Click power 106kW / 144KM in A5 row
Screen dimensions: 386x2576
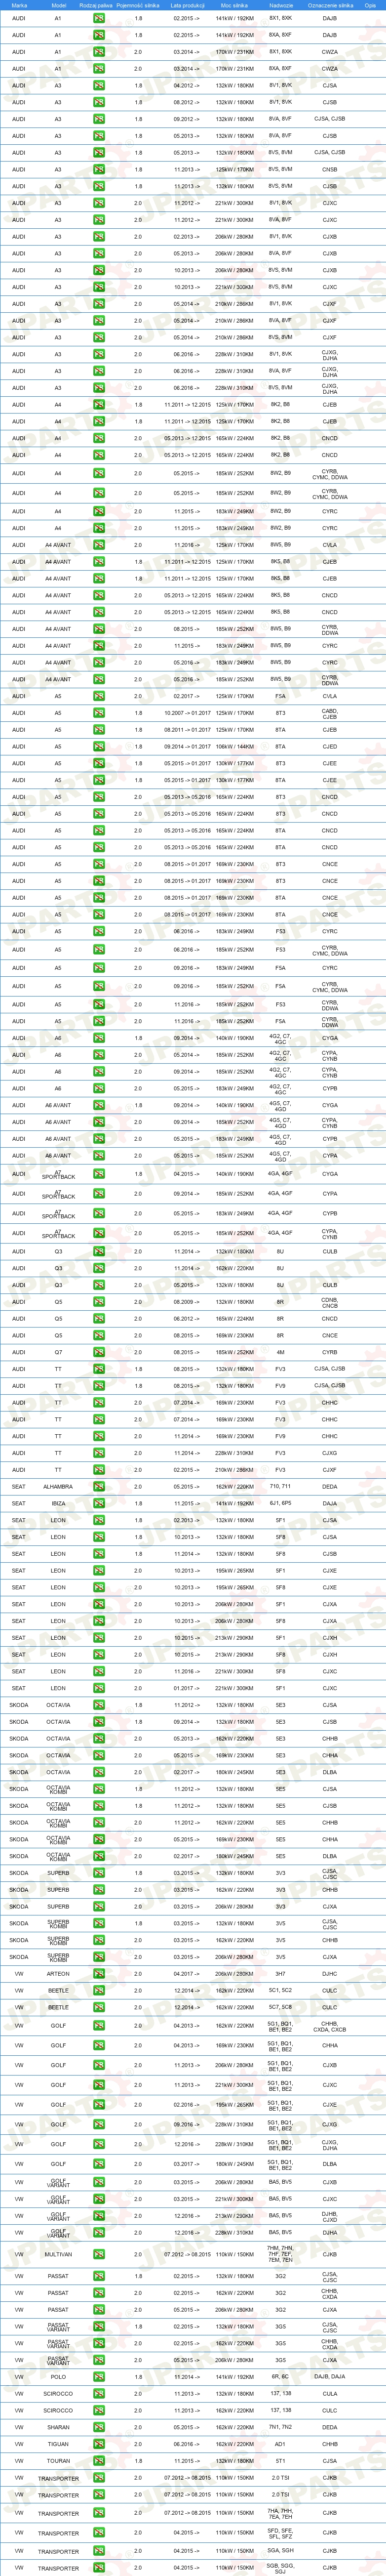pyautogui.click(x=234, y=747)
